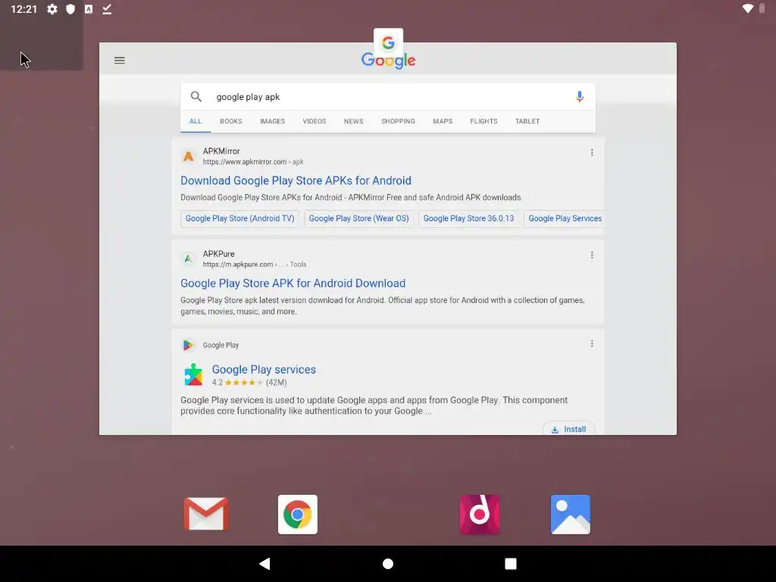This screenshot has width=776, height=582.
Task: Launch Chrome from the dock
Action: coord(297,515)
